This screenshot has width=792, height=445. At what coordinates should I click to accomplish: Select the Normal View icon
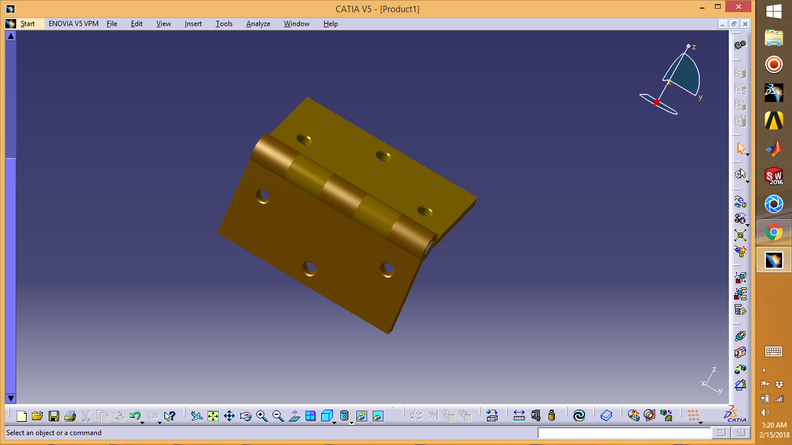tap(295, 415)
